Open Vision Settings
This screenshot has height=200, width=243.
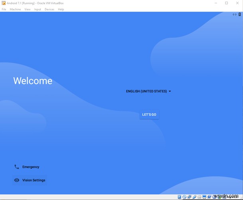(x=30, y=180)
